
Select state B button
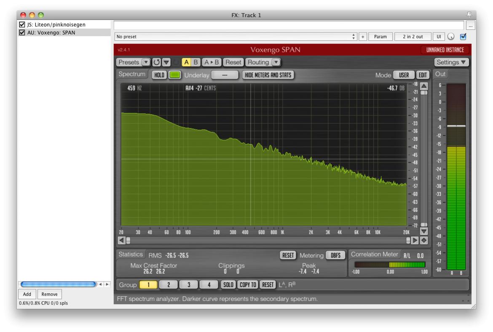tap(196, 62)
